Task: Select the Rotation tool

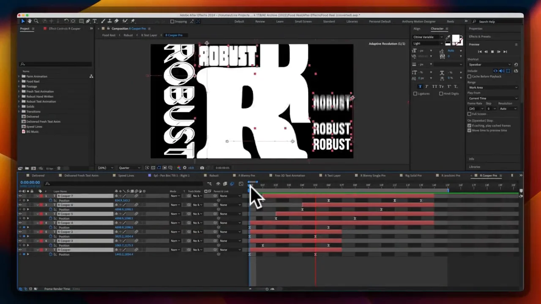Action: 66,21
